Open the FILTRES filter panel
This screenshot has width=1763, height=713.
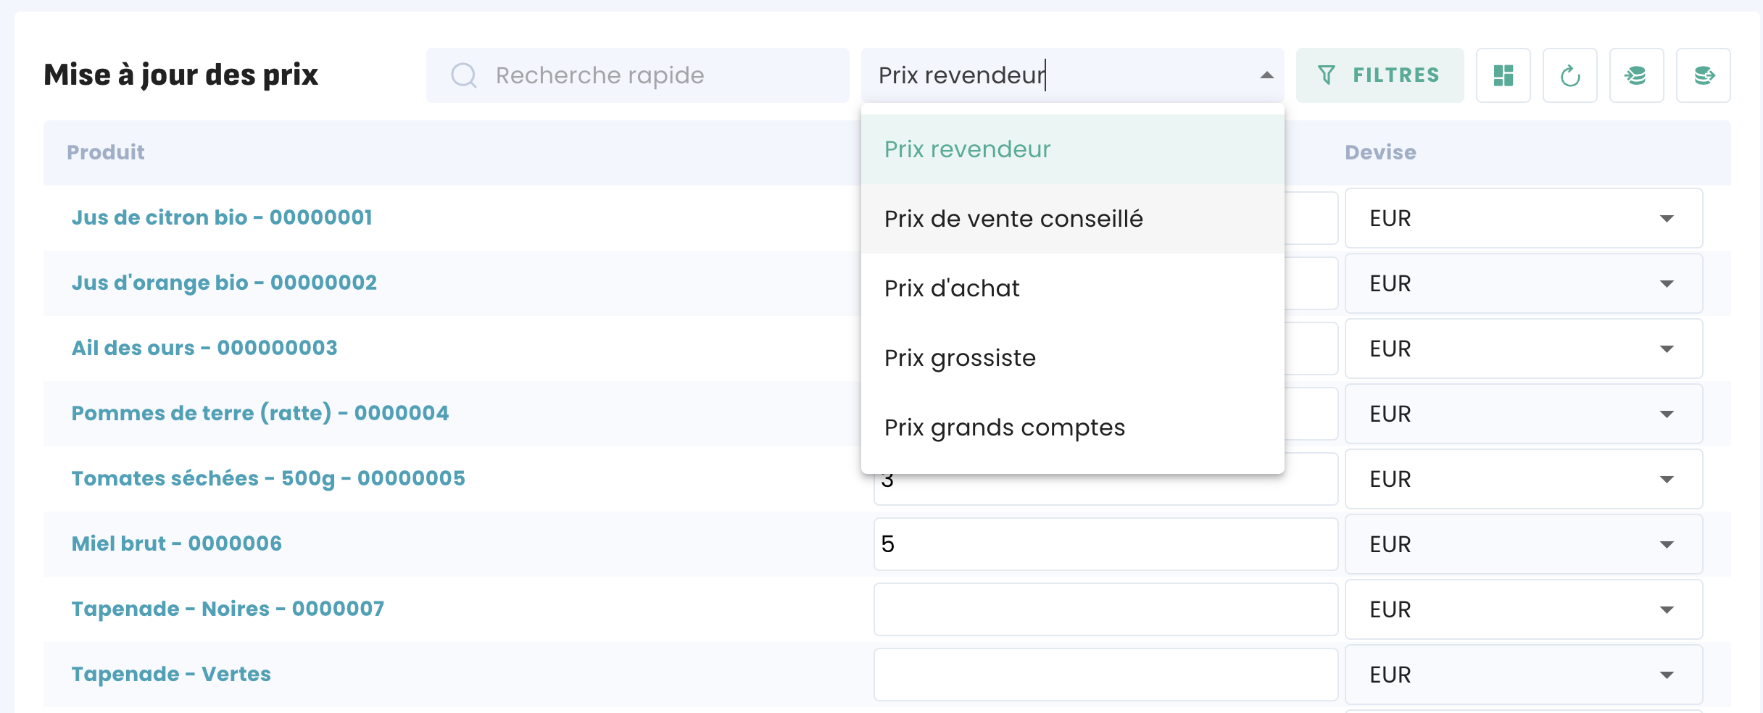(x=1380, y=75)
